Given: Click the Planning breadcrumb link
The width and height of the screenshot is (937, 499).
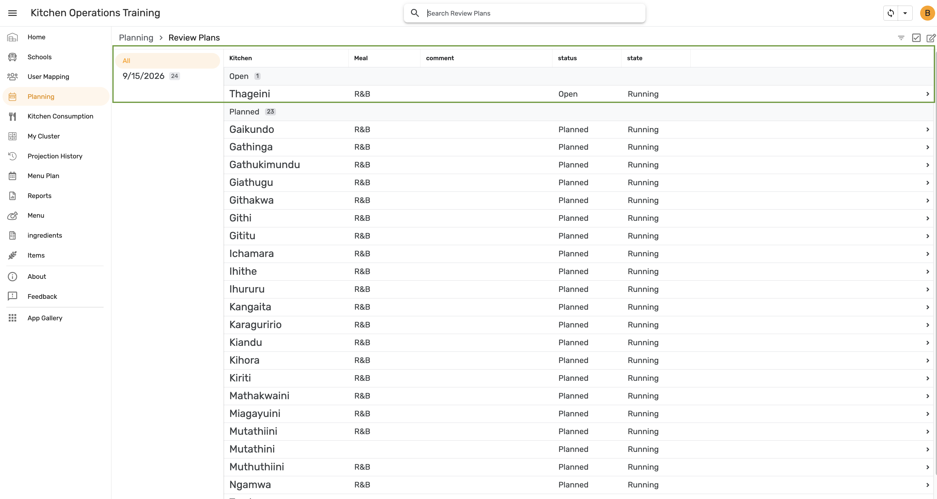Looking at the screenshot, I should click(136, 38).
